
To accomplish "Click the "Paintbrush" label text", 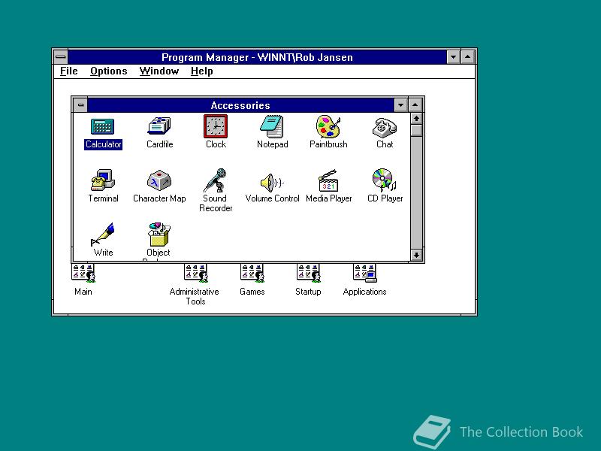I will pyautogui.click(x=328, y=144).
